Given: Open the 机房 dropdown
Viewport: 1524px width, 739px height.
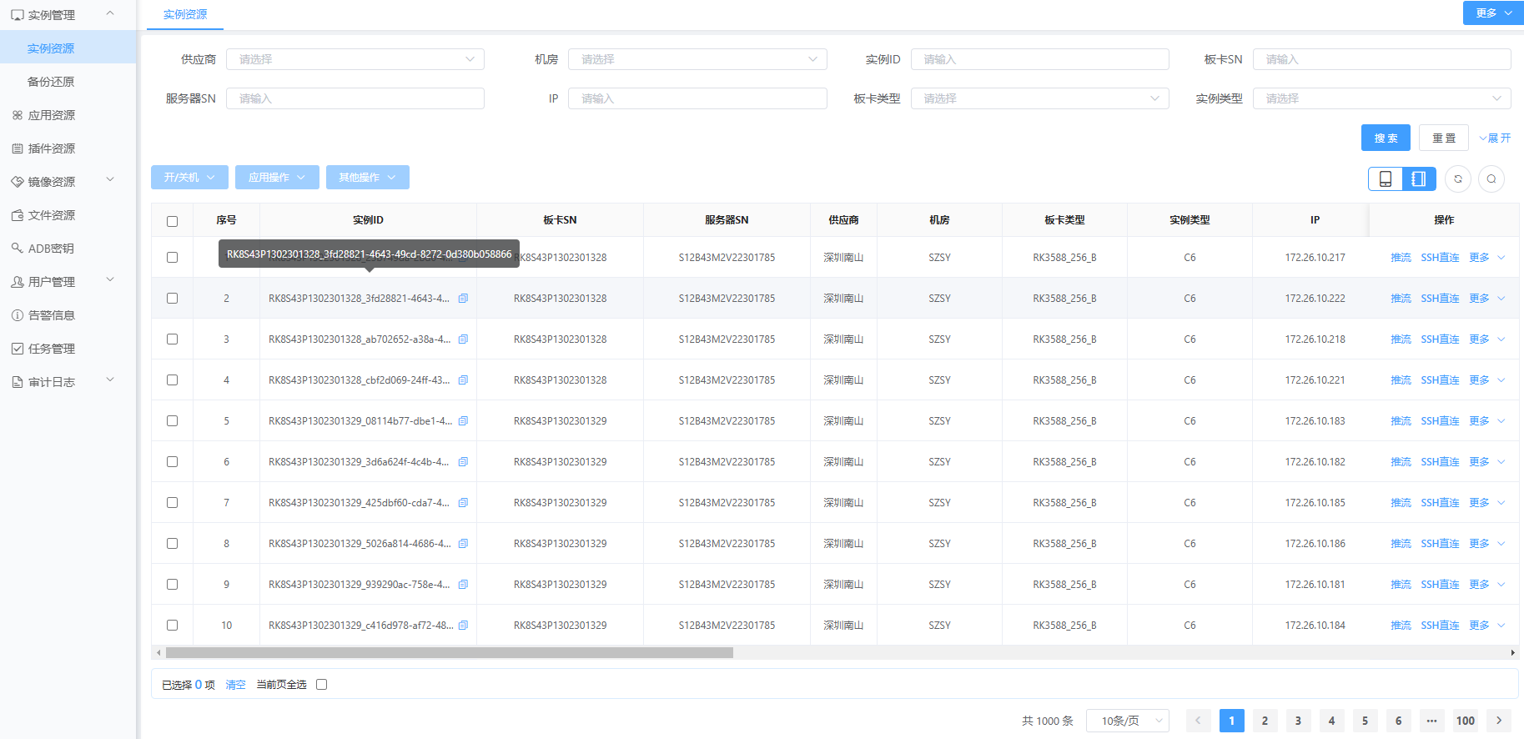Looking at the screenshot, I should 697,59.
